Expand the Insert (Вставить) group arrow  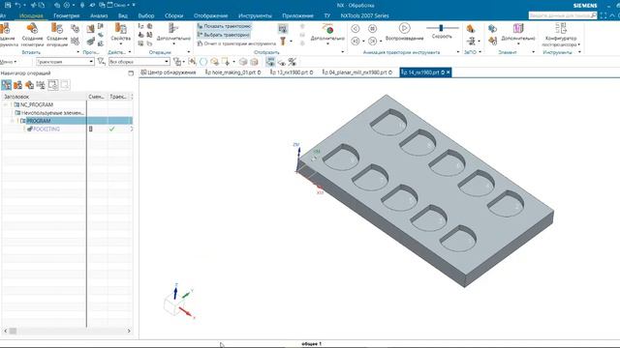[x=77, y=52]
